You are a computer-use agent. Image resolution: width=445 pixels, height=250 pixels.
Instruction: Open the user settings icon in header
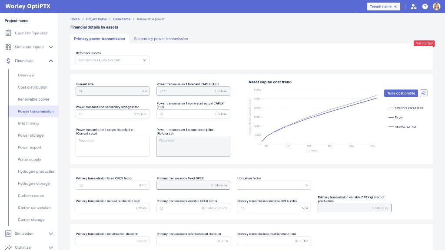(x=414, y=7)
